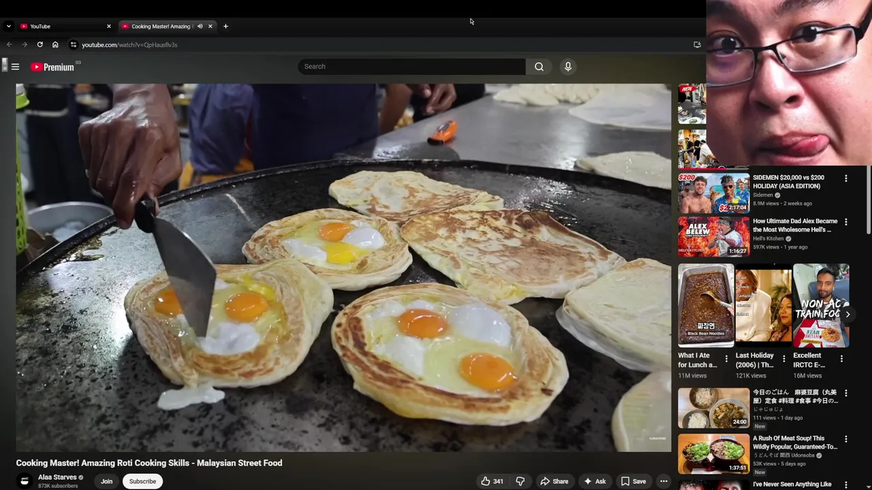Start voice search with microphone icon
This screenshot has width=872, height=490.
click(567, 67)
